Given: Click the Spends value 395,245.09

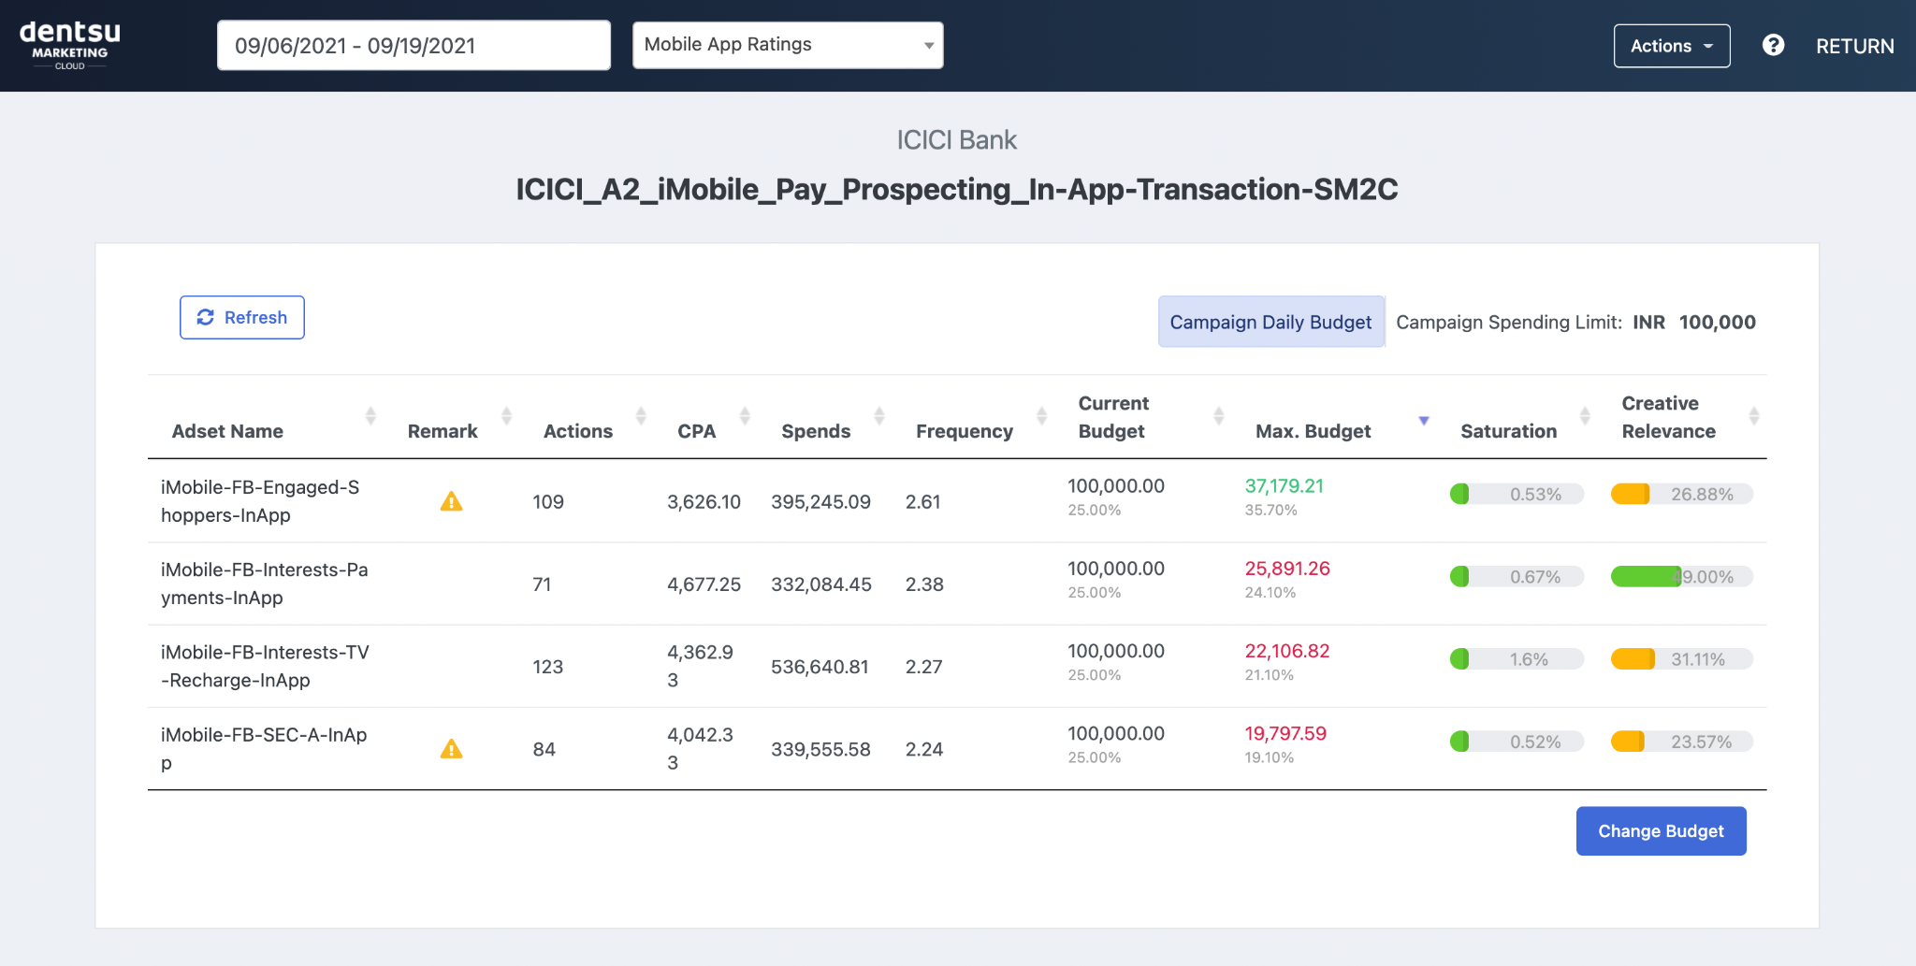Looking at the screenshot, I should pyautogui.click(x=820, y=502).
